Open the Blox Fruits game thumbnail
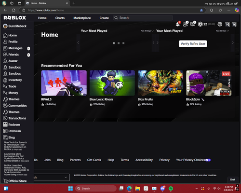The width and height of the screenshot is (241, 193). coord(161,83)
